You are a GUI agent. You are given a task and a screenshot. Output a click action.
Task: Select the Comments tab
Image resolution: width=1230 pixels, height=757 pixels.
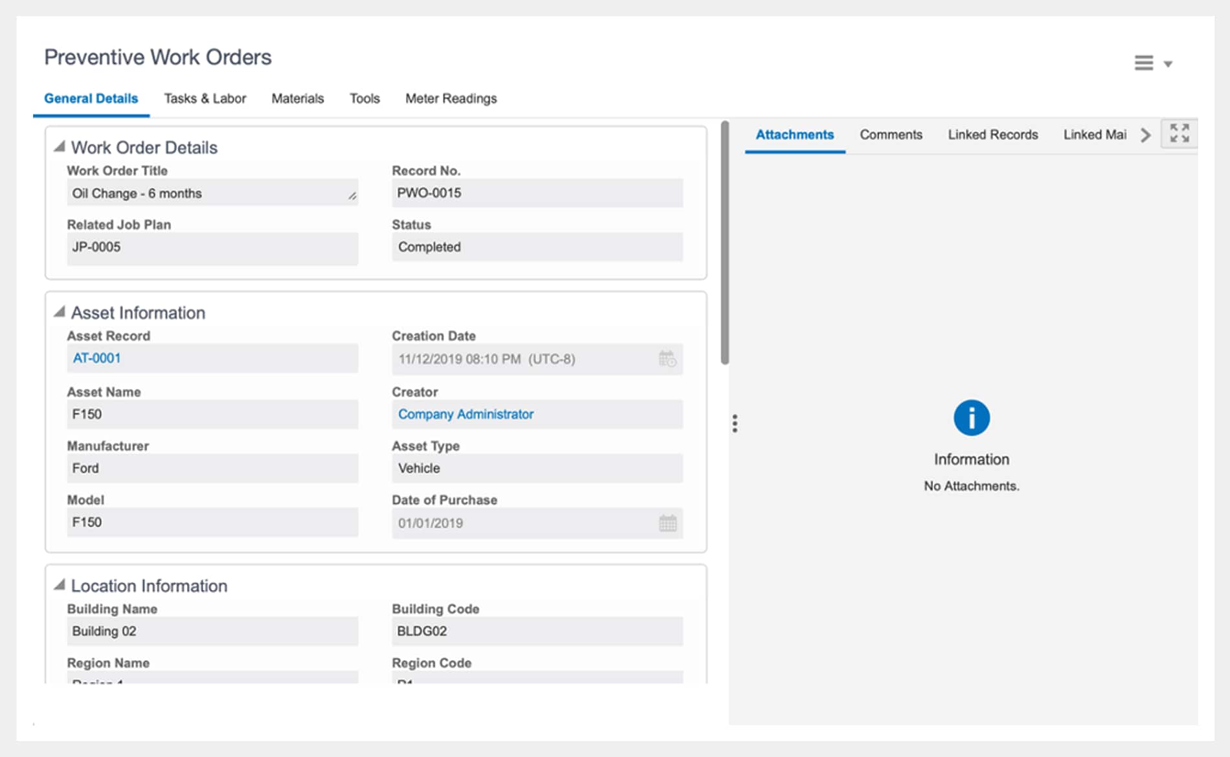click(x=891, y=135)
